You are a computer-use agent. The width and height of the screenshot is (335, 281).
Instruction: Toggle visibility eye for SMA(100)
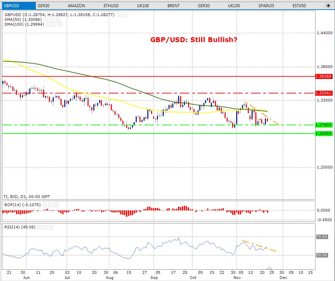pos(48,24)
